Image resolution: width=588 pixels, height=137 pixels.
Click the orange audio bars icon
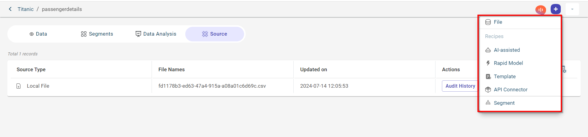coord(541,10)
